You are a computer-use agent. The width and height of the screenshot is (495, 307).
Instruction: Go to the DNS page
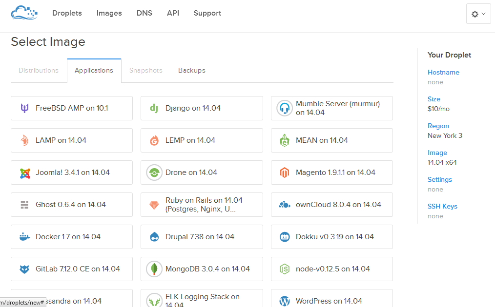(144, 13)
